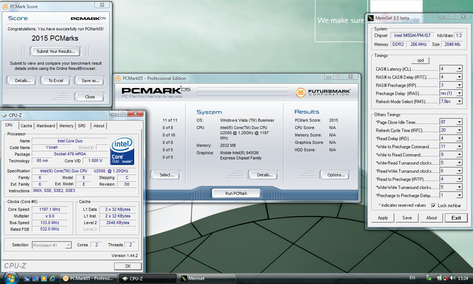This screenshot has height=284, width=473.
Task: Click the Specification field in CPU-Z
Action: 84,171
